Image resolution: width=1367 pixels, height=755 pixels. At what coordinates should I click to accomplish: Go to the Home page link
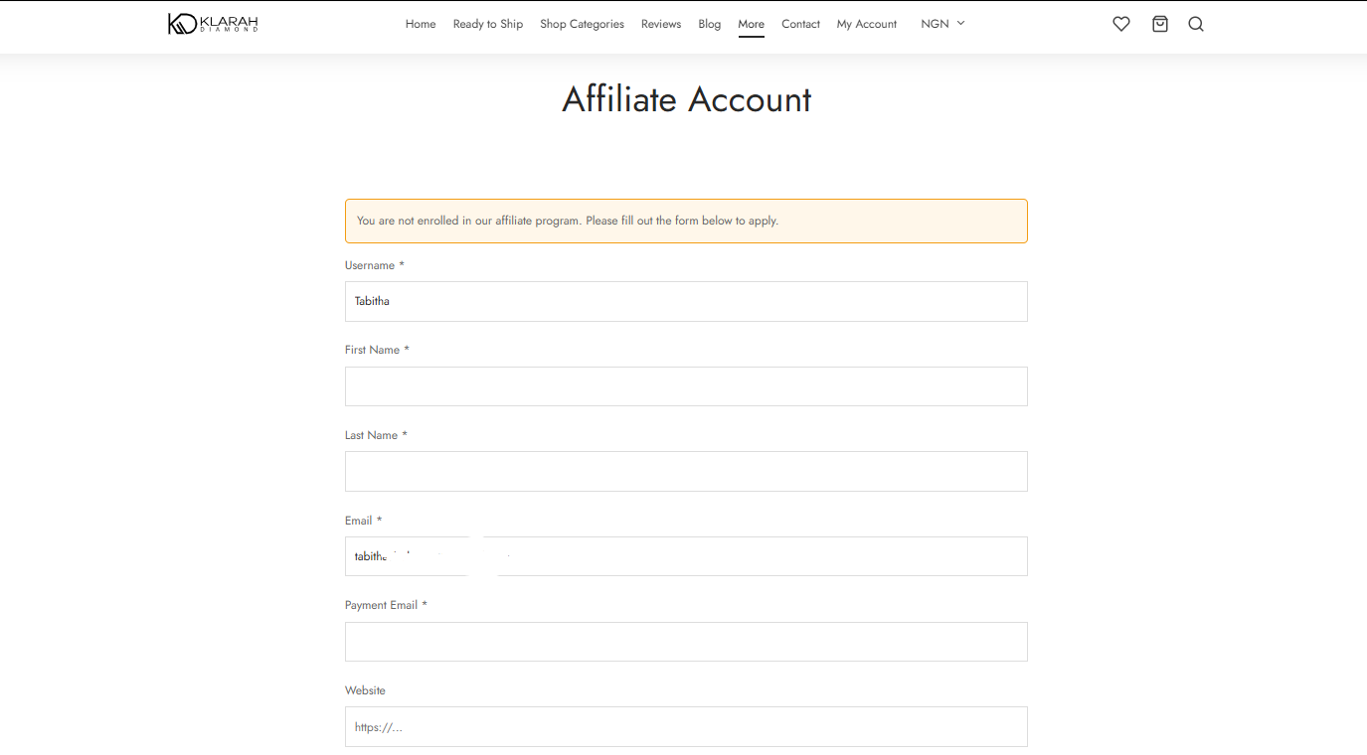coord(421,24)
